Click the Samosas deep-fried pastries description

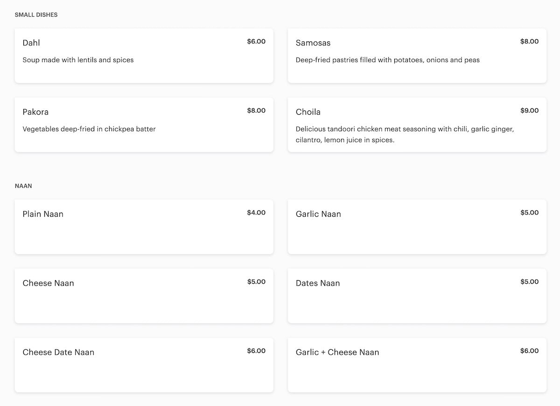pyautogui.click(x=387, y=60)
